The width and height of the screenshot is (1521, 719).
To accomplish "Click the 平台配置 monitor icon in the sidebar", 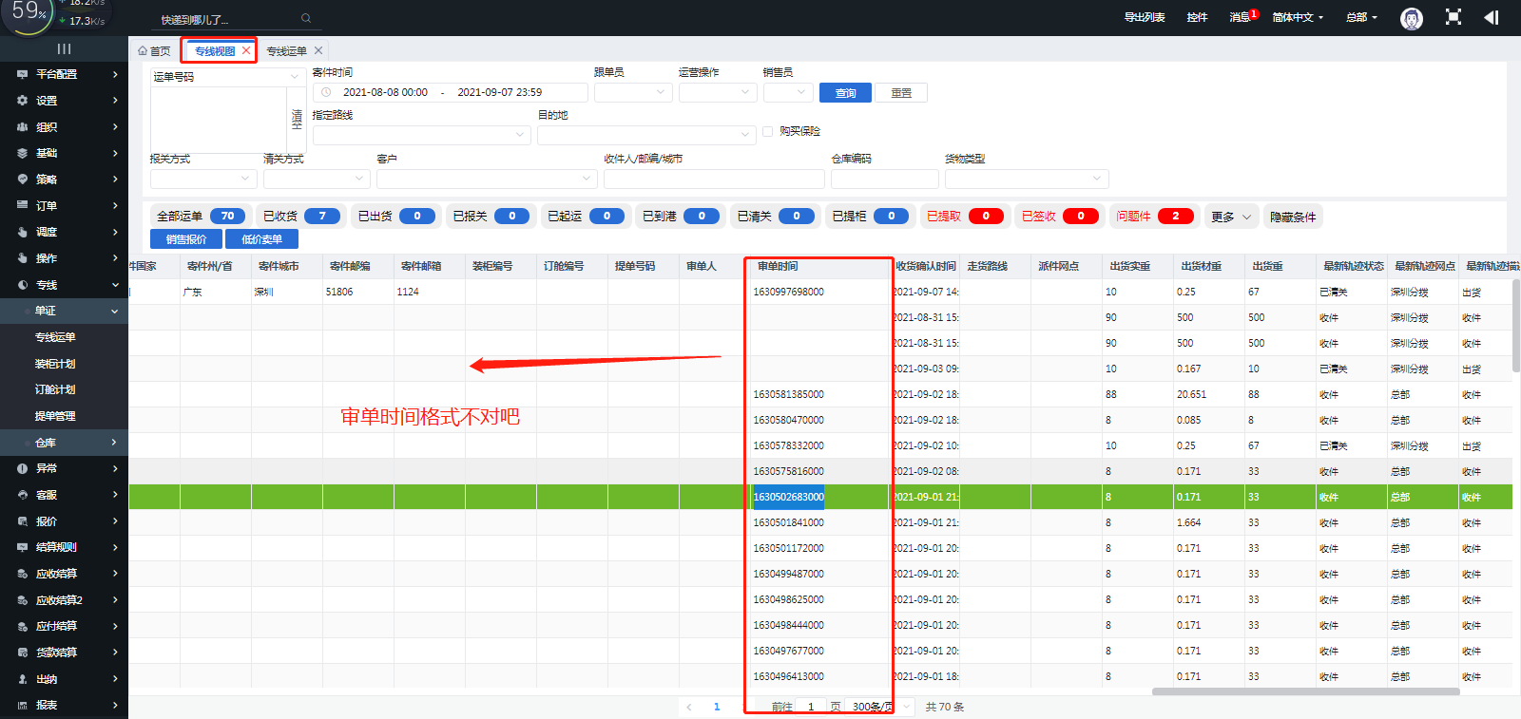I will click(x=23, y=74).
